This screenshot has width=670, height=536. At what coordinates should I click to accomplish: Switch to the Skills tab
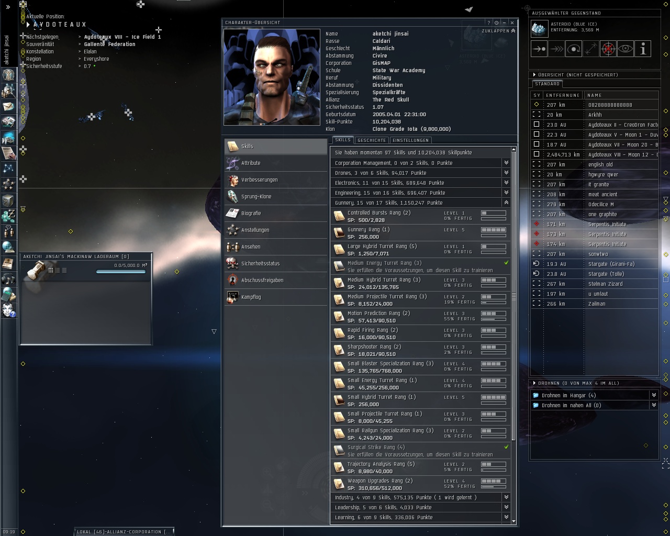pyautogui.click(x=343, y=140)
